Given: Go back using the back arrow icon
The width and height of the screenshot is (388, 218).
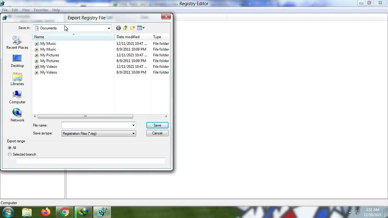Looking at the screenshot, I should pyautogui.click(x=118, y=28).
